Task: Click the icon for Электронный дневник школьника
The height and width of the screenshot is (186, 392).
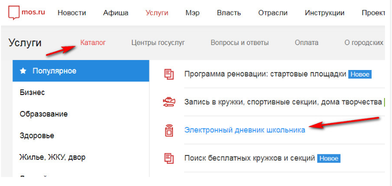Action: click(169, 130)
